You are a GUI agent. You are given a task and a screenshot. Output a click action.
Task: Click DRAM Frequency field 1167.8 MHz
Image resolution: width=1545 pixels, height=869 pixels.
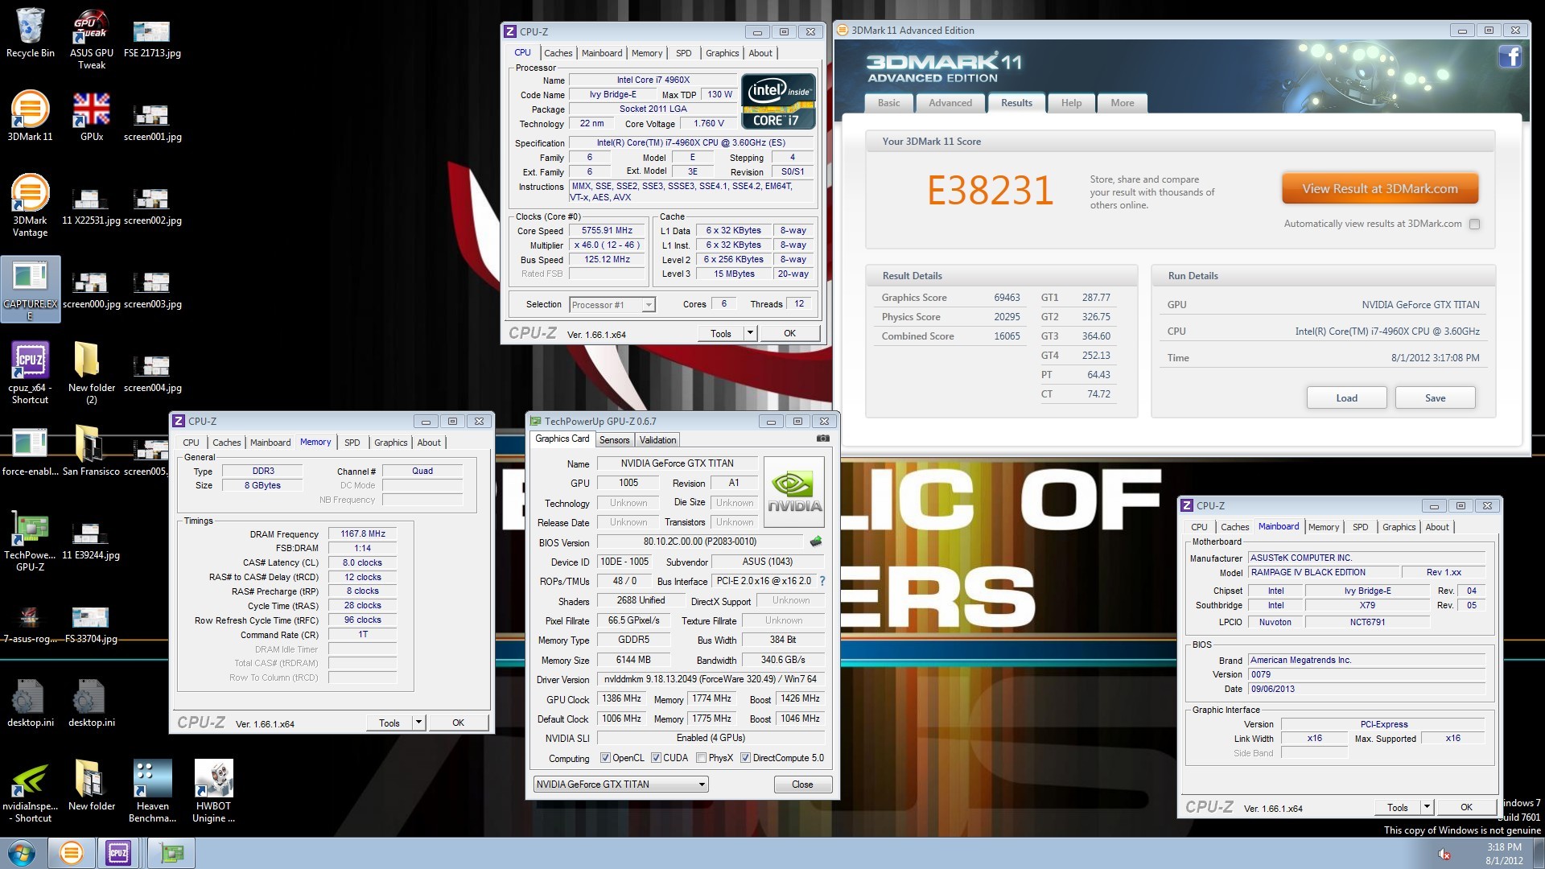362,533
